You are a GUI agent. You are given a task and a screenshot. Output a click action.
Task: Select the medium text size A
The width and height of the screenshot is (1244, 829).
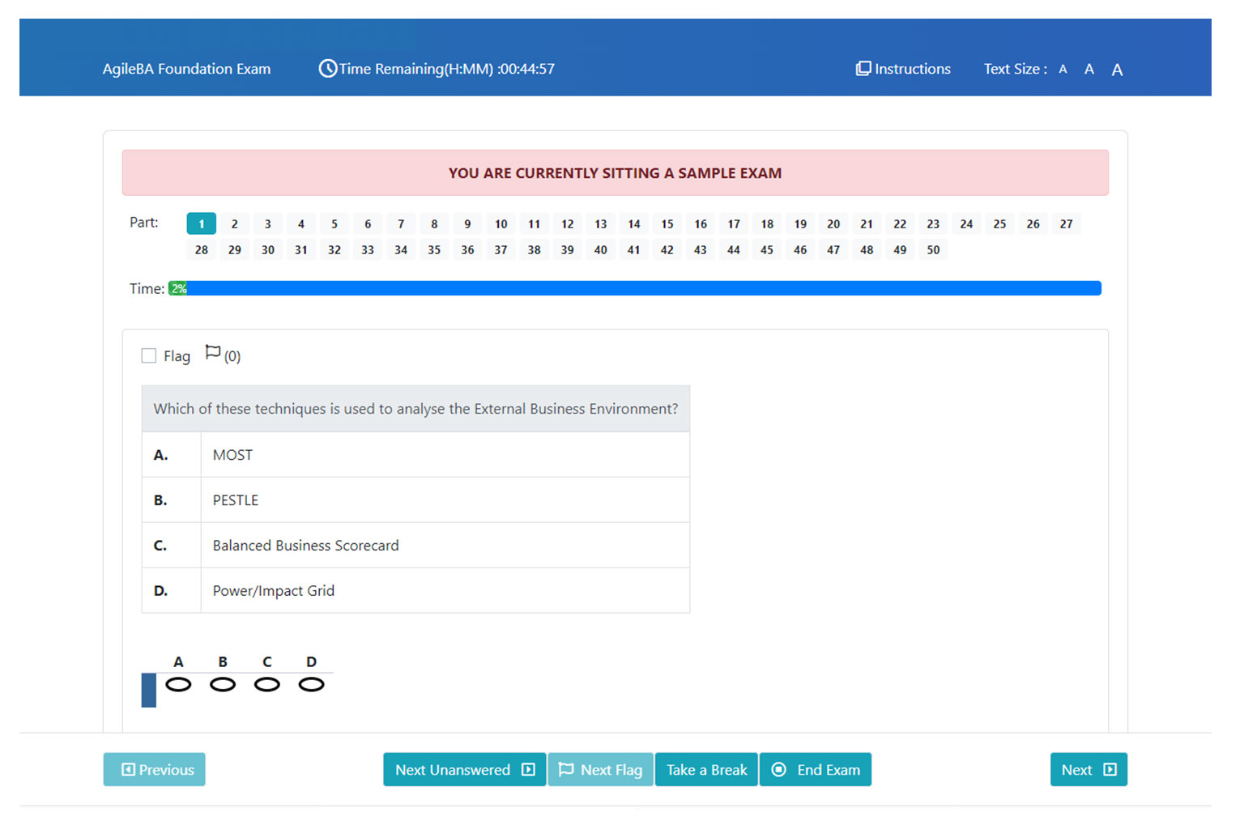(x=1089, y=70)
